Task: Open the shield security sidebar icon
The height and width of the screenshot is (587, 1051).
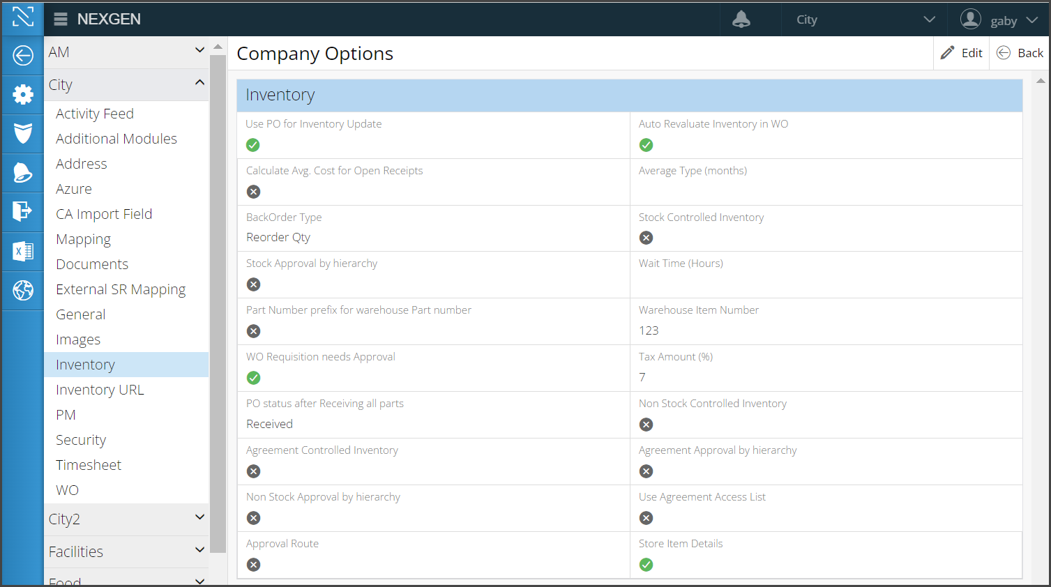Action: point(22,132)
